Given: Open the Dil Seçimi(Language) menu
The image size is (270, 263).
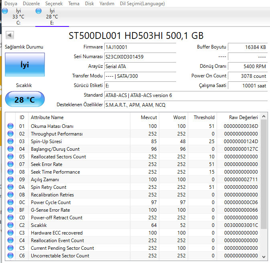Looking at the screenshot, I should pos(142,4).
